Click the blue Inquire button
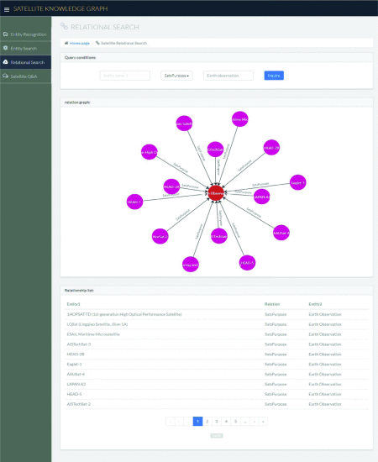The width and height of the screenshot is (378, 462). [274, 76]
